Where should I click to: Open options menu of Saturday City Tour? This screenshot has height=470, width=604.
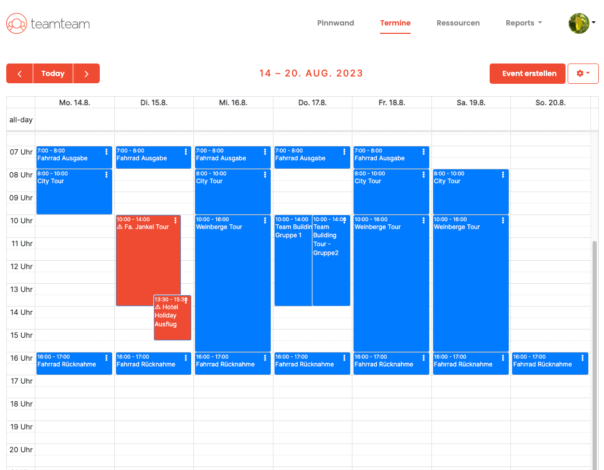(x=503, y=175)
